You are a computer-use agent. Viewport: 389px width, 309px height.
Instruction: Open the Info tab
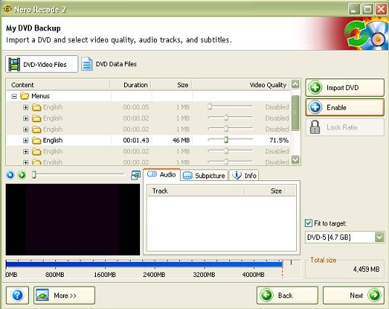244,175
